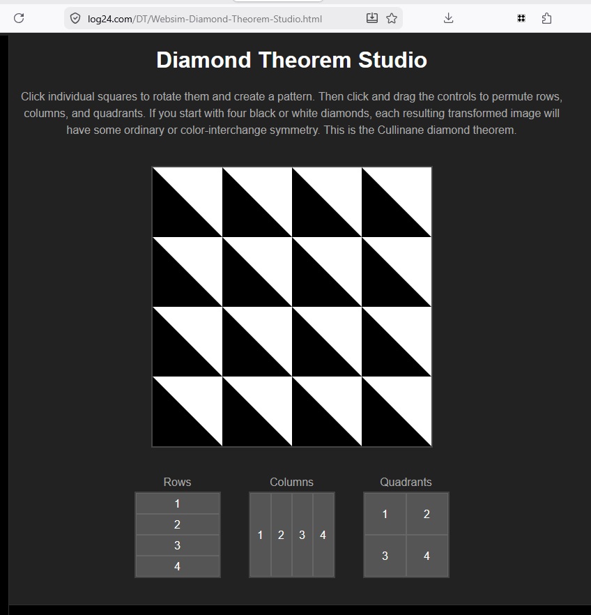591x615 pixels.
Task: Bookmark this page with the star icon
Action: [x=392, y=18]
